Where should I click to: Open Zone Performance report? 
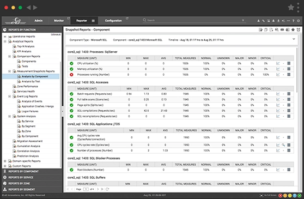pos(27,86)
